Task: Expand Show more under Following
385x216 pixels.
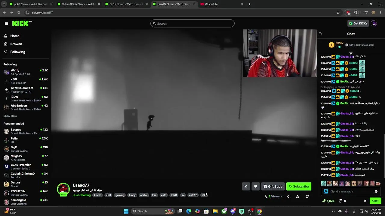Action: pos(10,116)
